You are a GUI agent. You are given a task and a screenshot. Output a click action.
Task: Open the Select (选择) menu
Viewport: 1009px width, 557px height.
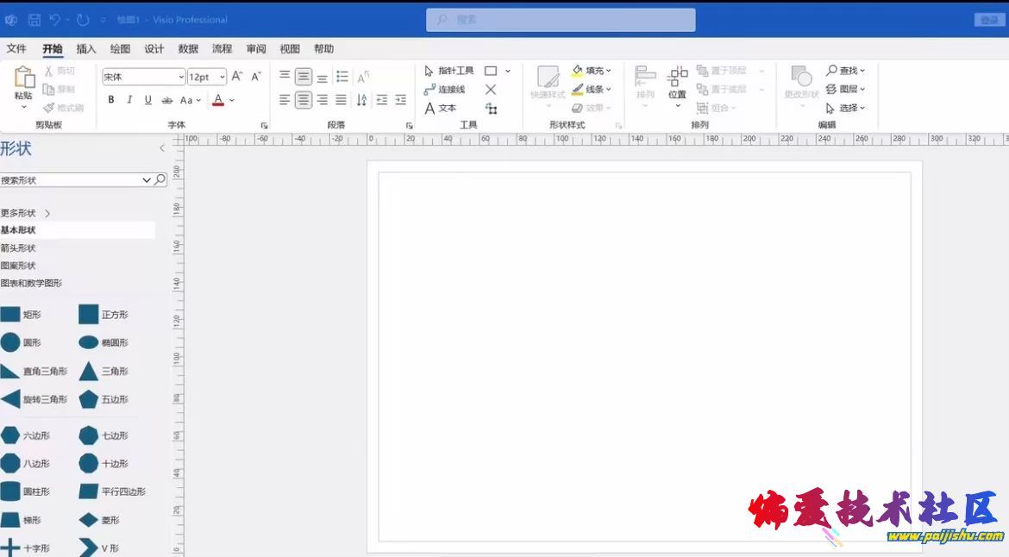845,108
